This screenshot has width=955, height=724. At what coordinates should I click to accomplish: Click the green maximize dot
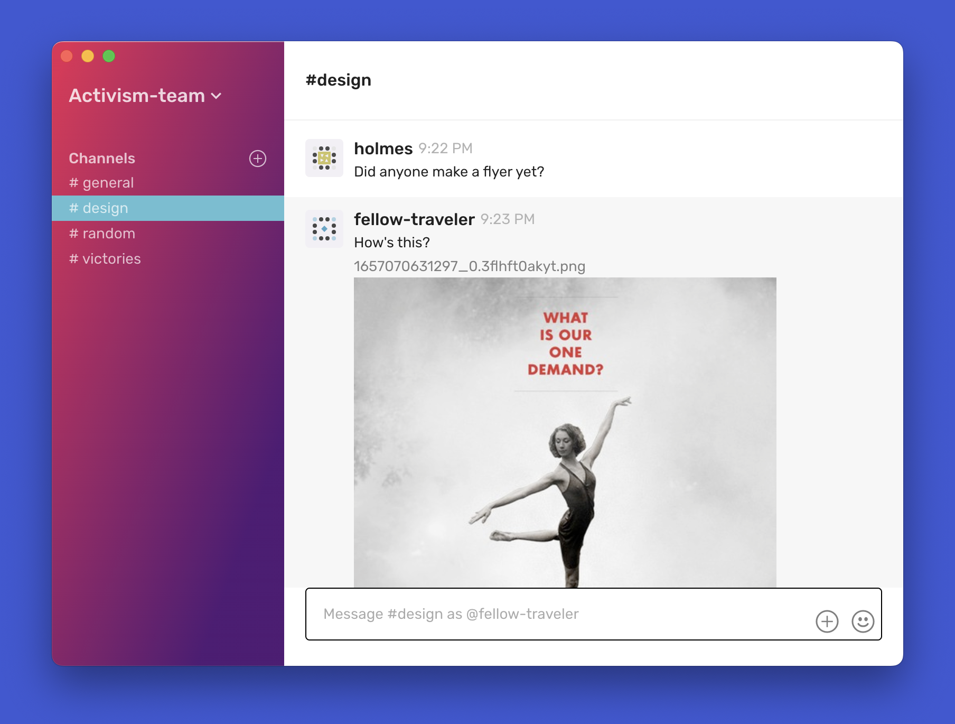(x=109, y=55)
